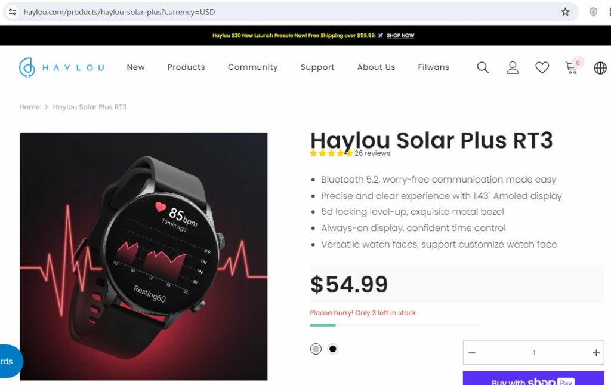Click the SHOP NOW link

(400, 35)
